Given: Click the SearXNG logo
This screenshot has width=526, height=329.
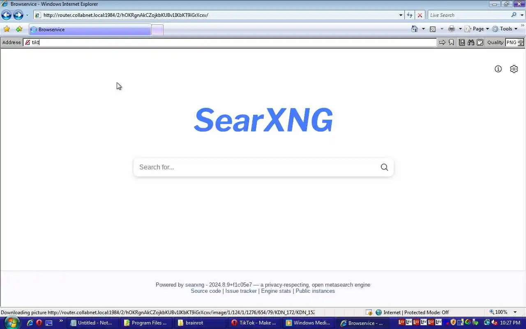Looking at the screenshot, I should [263, 120].
